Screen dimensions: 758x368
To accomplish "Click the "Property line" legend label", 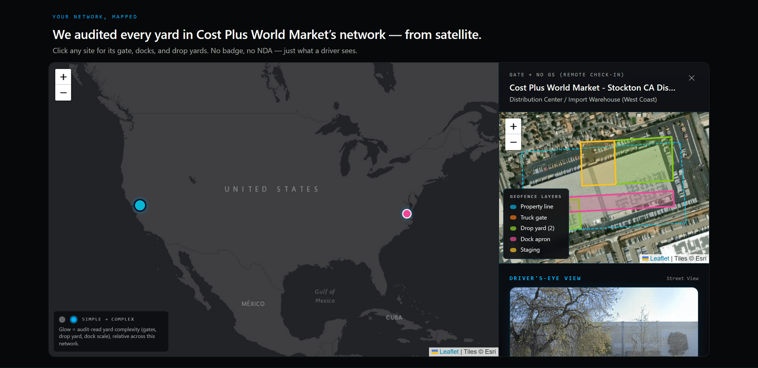I will (x=536, y=207).
